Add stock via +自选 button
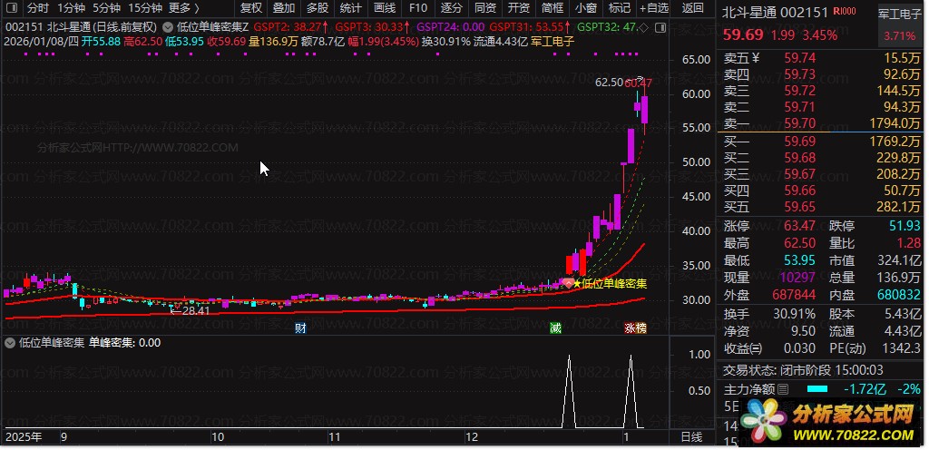 654,7
